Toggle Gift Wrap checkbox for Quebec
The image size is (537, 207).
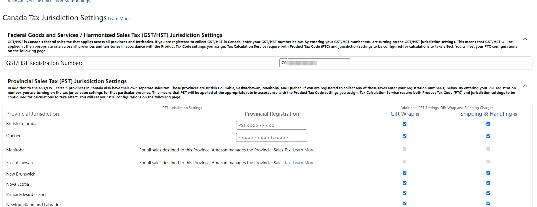pyautogui.click(x=404, y=136)
